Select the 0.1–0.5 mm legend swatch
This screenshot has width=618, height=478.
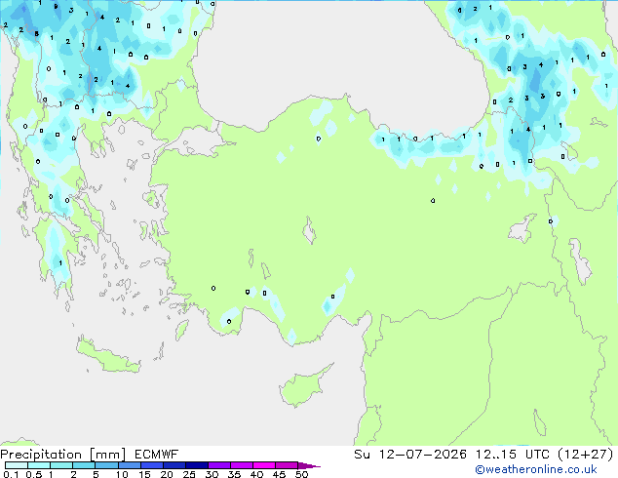click(x=17, y=465)
